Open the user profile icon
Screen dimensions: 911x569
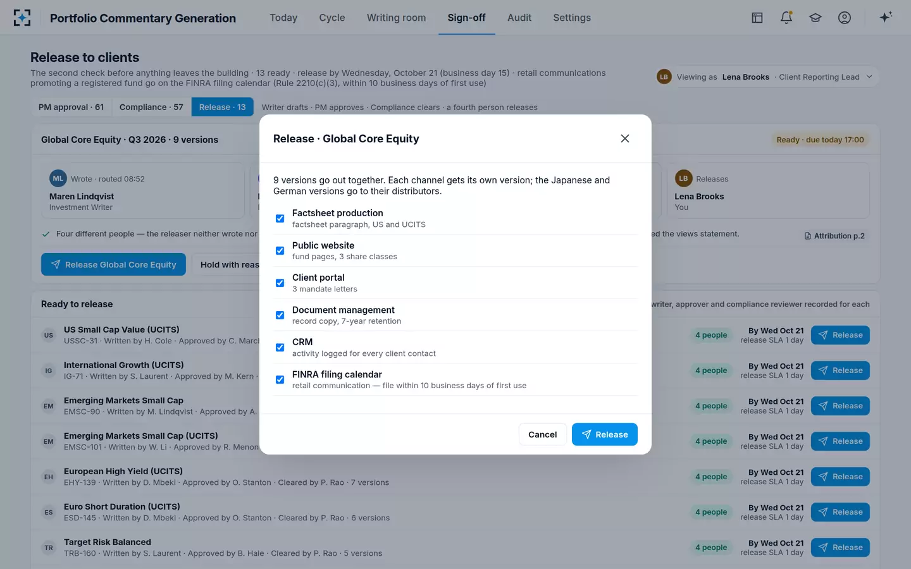pyautogui.click(x=845, y=18)
